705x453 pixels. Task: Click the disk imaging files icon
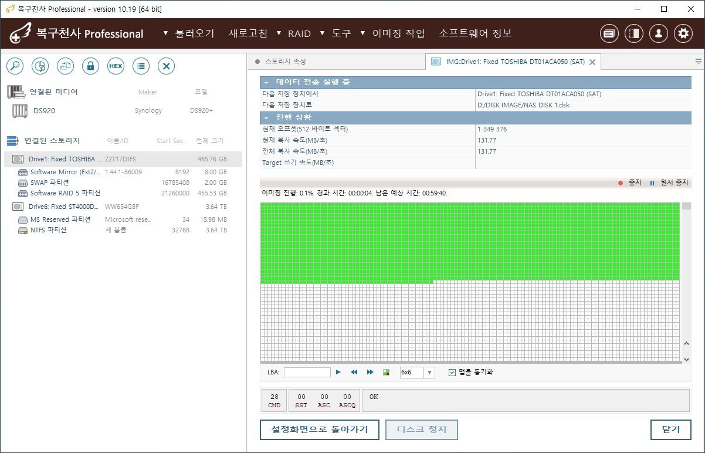pyautogui.click(x=65, y=66)
